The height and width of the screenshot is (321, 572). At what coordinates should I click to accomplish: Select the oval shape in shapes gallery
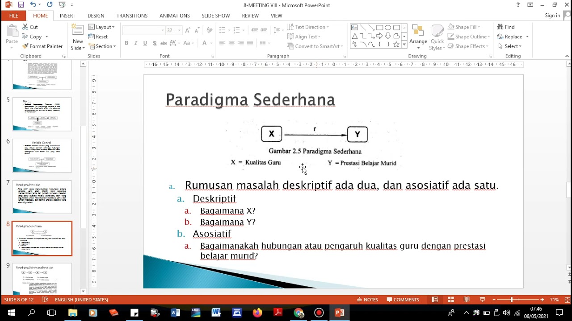(x=388, y=28)
